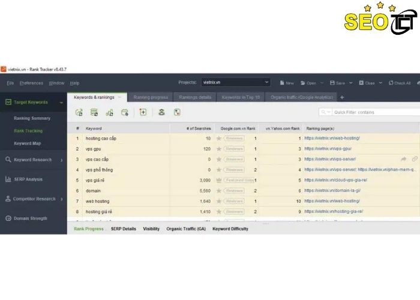This screenshot has width=420, height=300.
Task: Click the star icon in web hosting row
Action: pyautogui.click(x=219, y=201)
